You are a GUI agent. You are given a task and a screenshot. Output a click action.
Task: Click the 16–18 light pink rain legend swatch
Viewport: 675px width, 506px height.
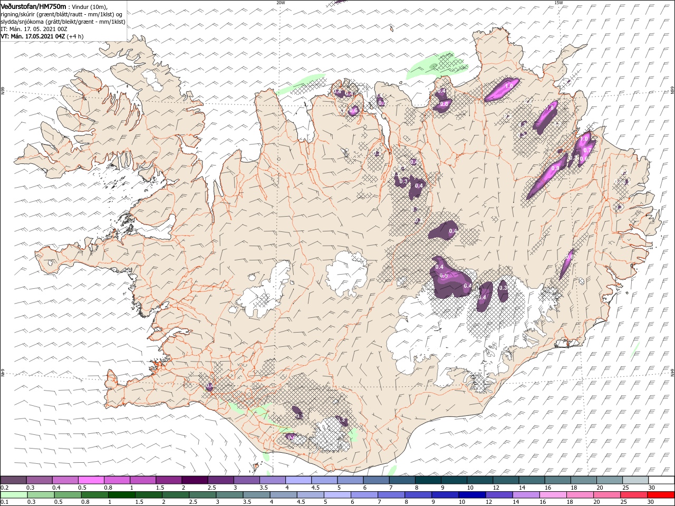tap(552, 495)
